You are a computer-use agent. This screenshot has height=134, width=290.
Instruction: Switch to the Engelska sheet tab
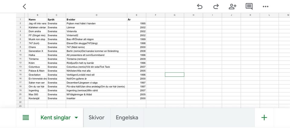pyautogui.click(x=127, y=118)
